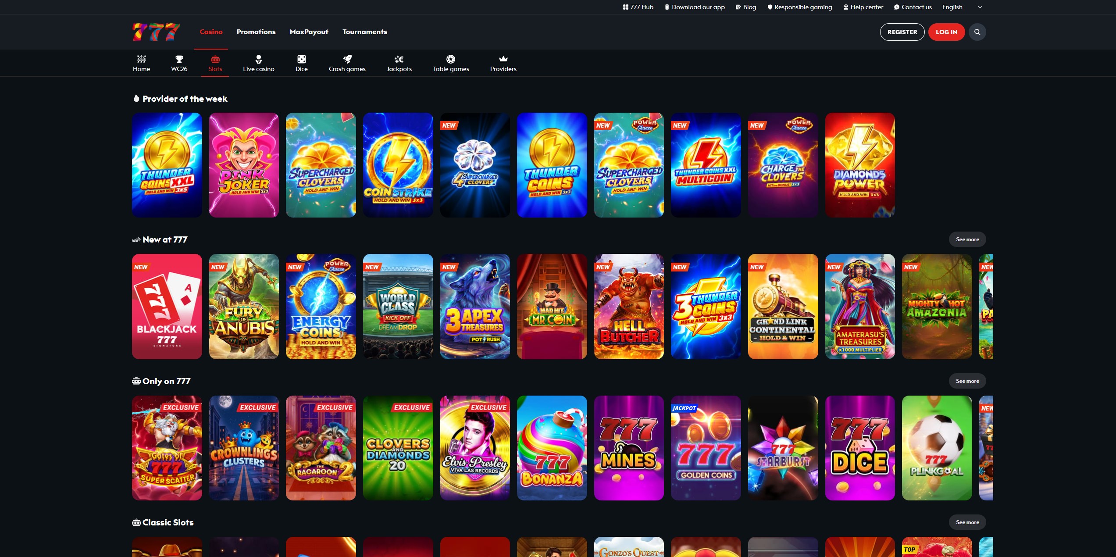Open the 3 Apex Treasures game
Image resolution: width=1116 pixels, height=557 pixels.
[475, 307]
